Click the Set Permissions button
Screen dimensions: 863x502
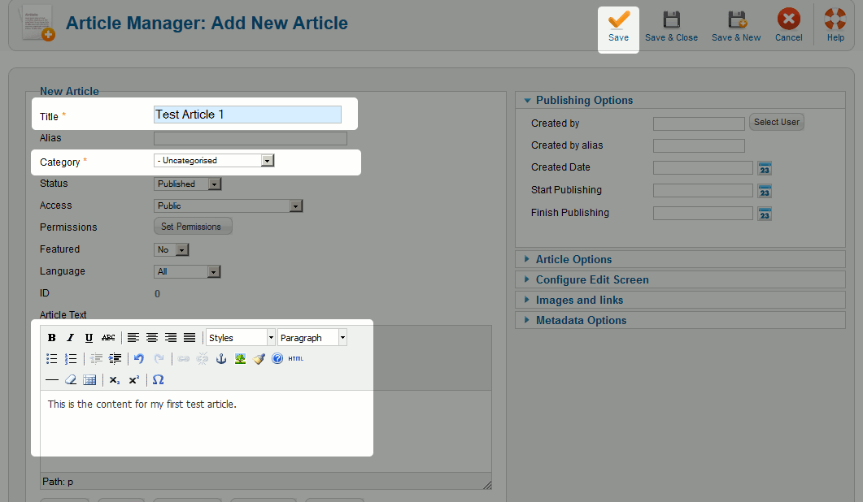[x=193, y=227]
